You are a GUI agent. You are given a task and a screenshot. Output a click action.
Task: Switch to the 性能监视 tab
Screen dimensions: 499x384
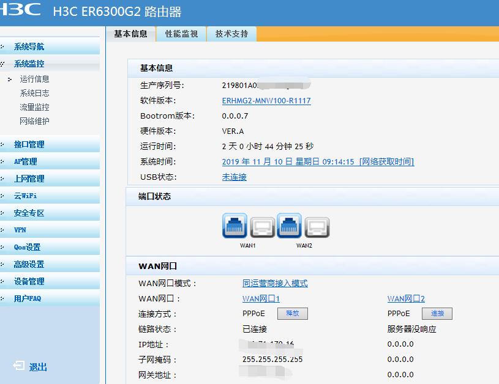click(x=181, y=34)
